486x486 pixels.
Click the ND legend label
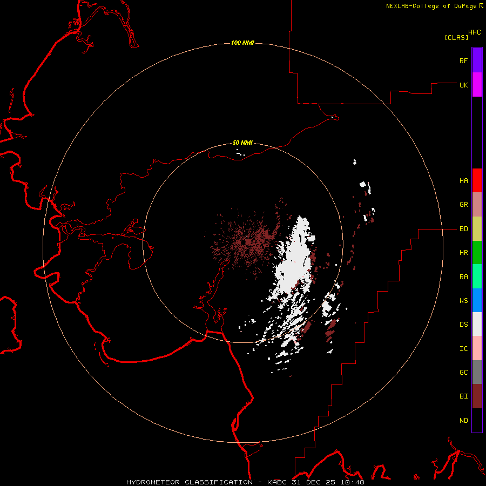tap(463, 420)
